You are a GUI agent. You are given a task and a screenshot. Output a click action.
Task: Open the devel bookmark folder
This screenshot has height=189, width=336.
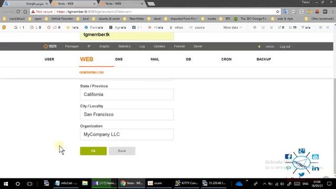pos(155,19)
